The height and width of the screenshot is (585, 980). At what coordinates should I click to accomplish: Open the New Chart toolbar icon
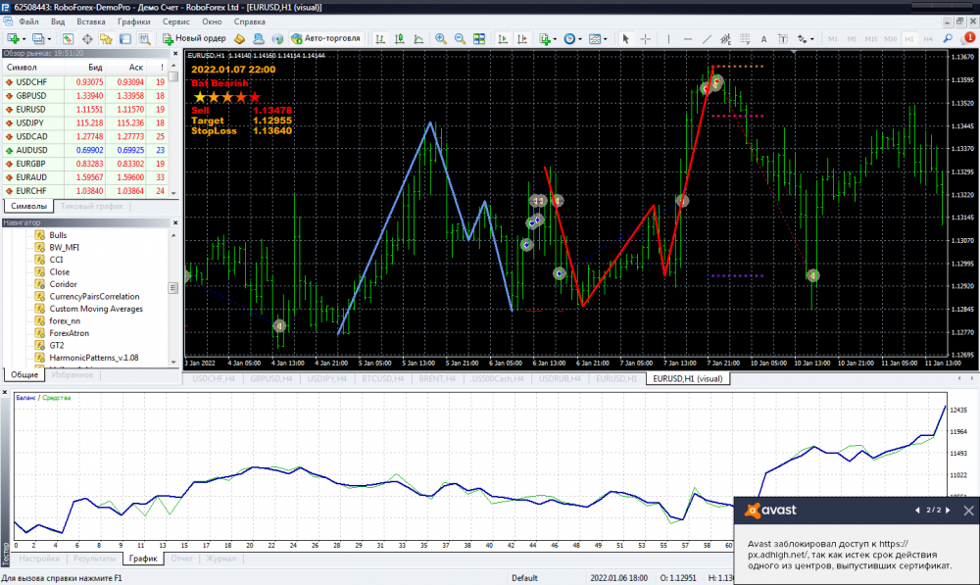coord(12,39)
